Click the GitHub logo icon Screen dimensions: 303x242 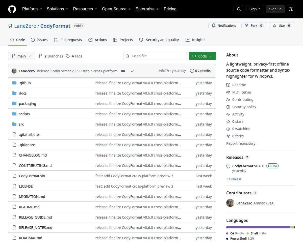click(12, 9)
